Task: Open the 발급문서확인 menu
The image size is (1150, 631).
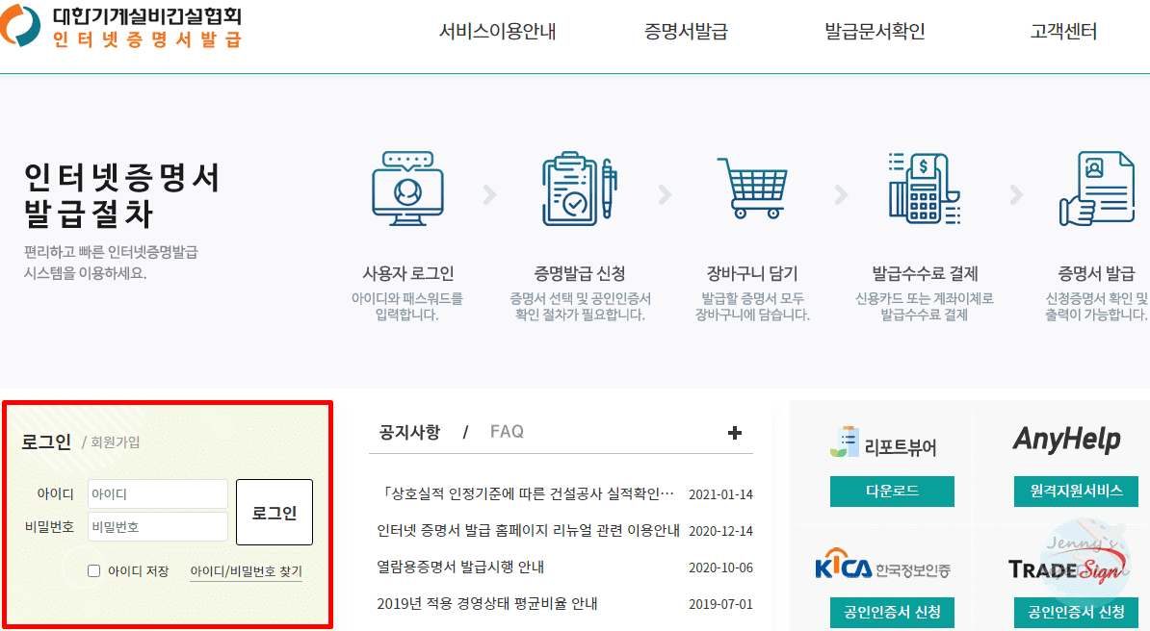Action: (x=875, y=32)
